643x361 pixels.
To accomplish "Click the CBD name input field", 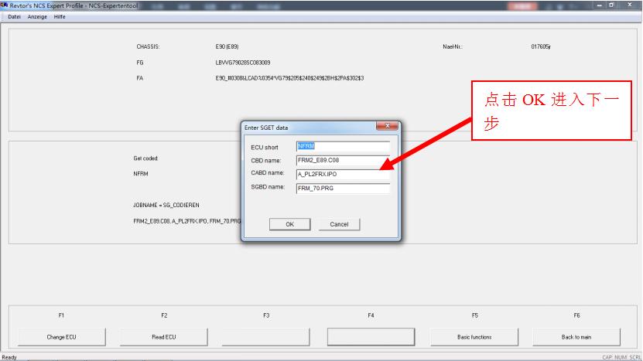I will coord(343,160).
